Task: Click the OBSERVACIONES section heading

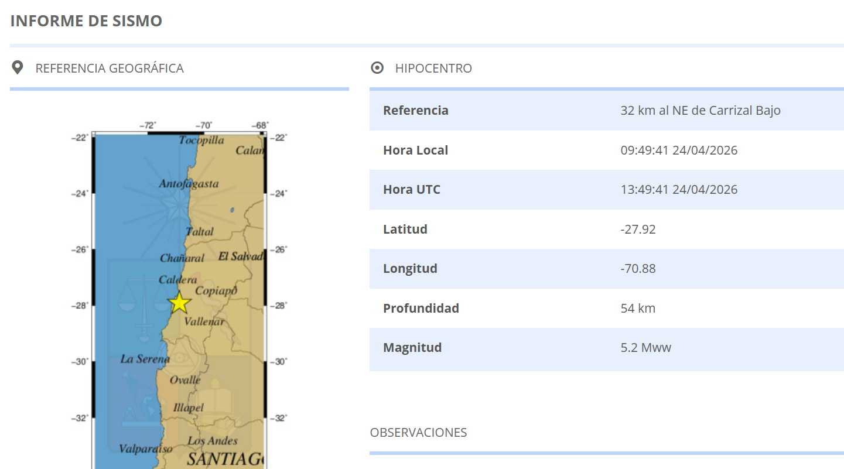Action: click(418, 433)
